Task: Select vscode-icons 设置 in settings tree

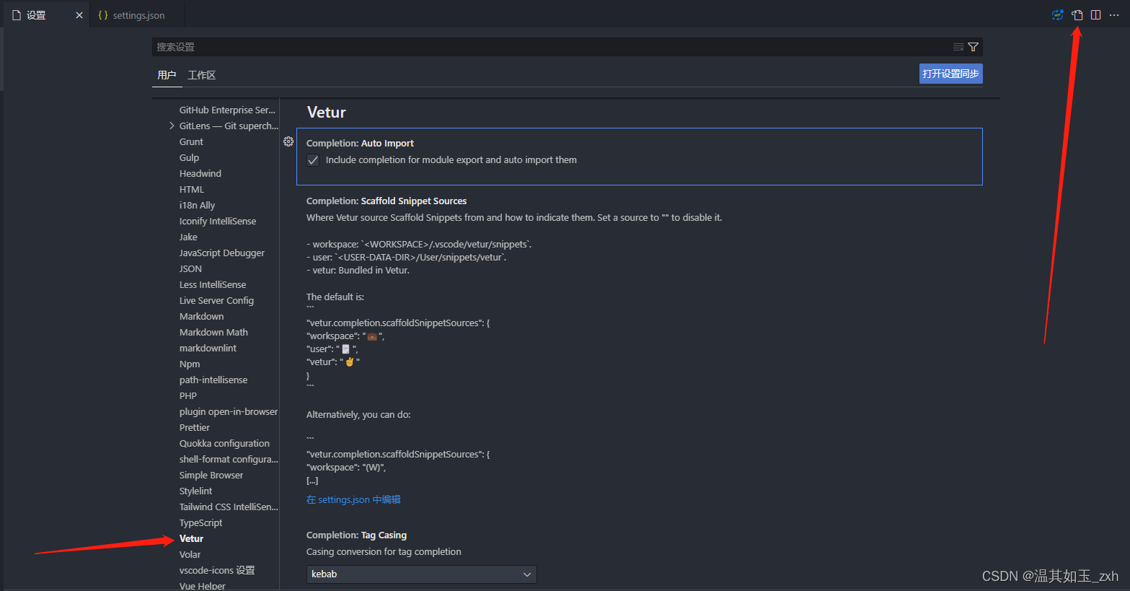Action: click(217, 570)
